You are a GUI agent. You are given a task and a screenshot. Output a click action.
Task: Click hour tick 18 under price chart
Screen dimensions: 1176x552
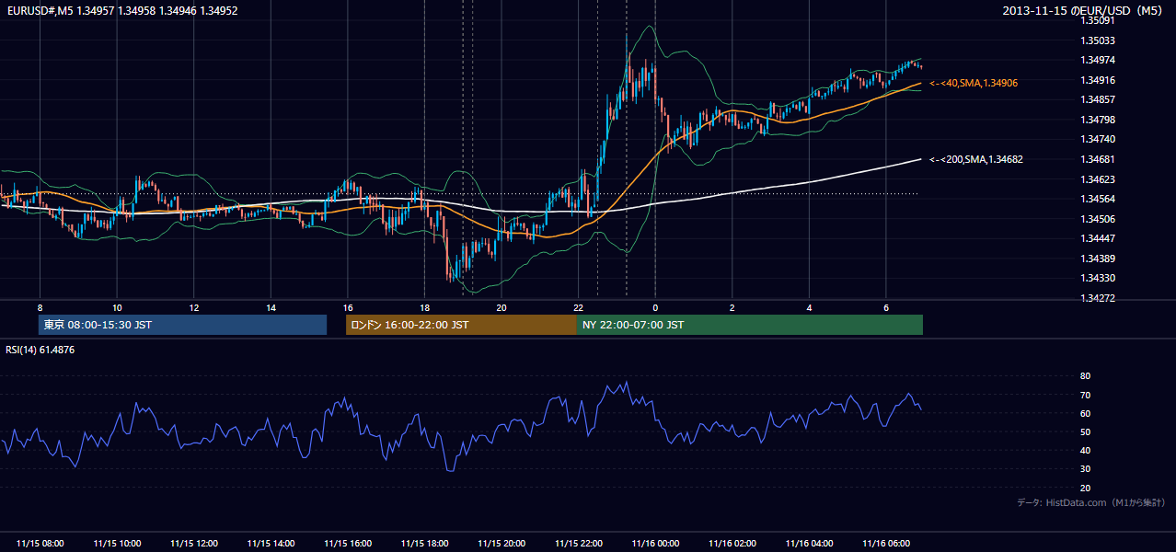[424, 307]
